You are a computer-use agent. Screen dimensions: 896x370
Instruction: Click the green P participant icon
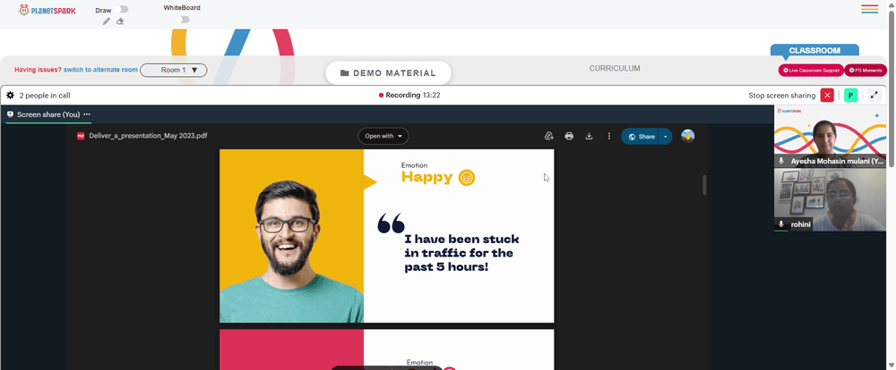tap(851, 96)
